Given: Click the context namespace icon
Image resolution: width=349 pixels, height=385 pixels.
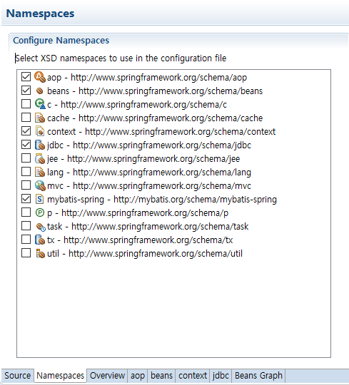Looking at the screenshot, I should point(40,131).
